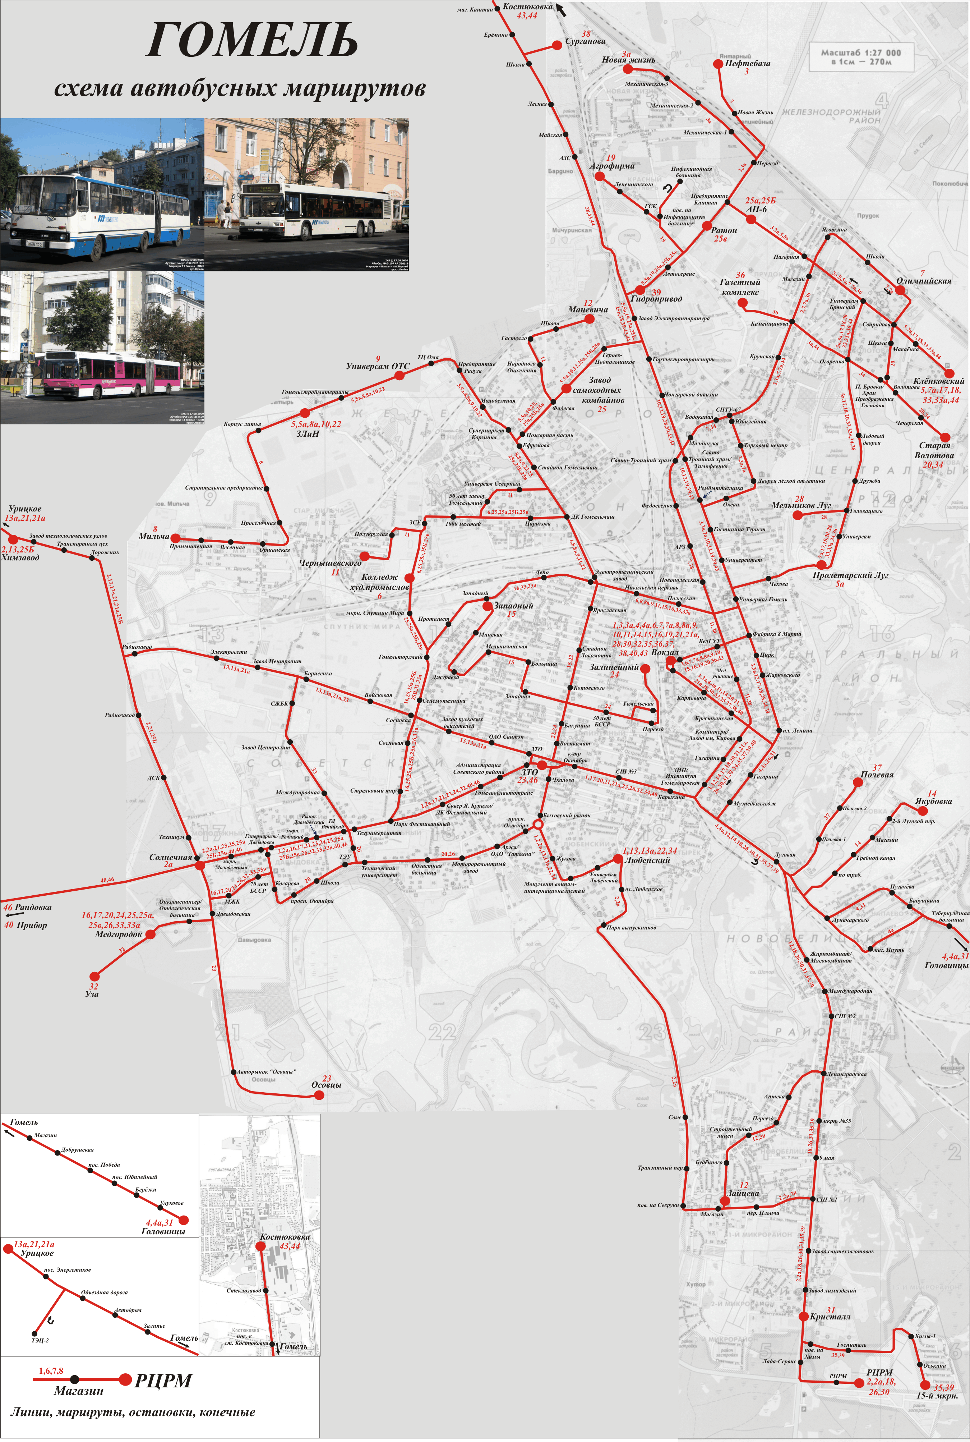Open the white MAZ bus photo by beige building
Image resolution: width=970 pixels, height=1442 pixels.
(x=306, y=194)
